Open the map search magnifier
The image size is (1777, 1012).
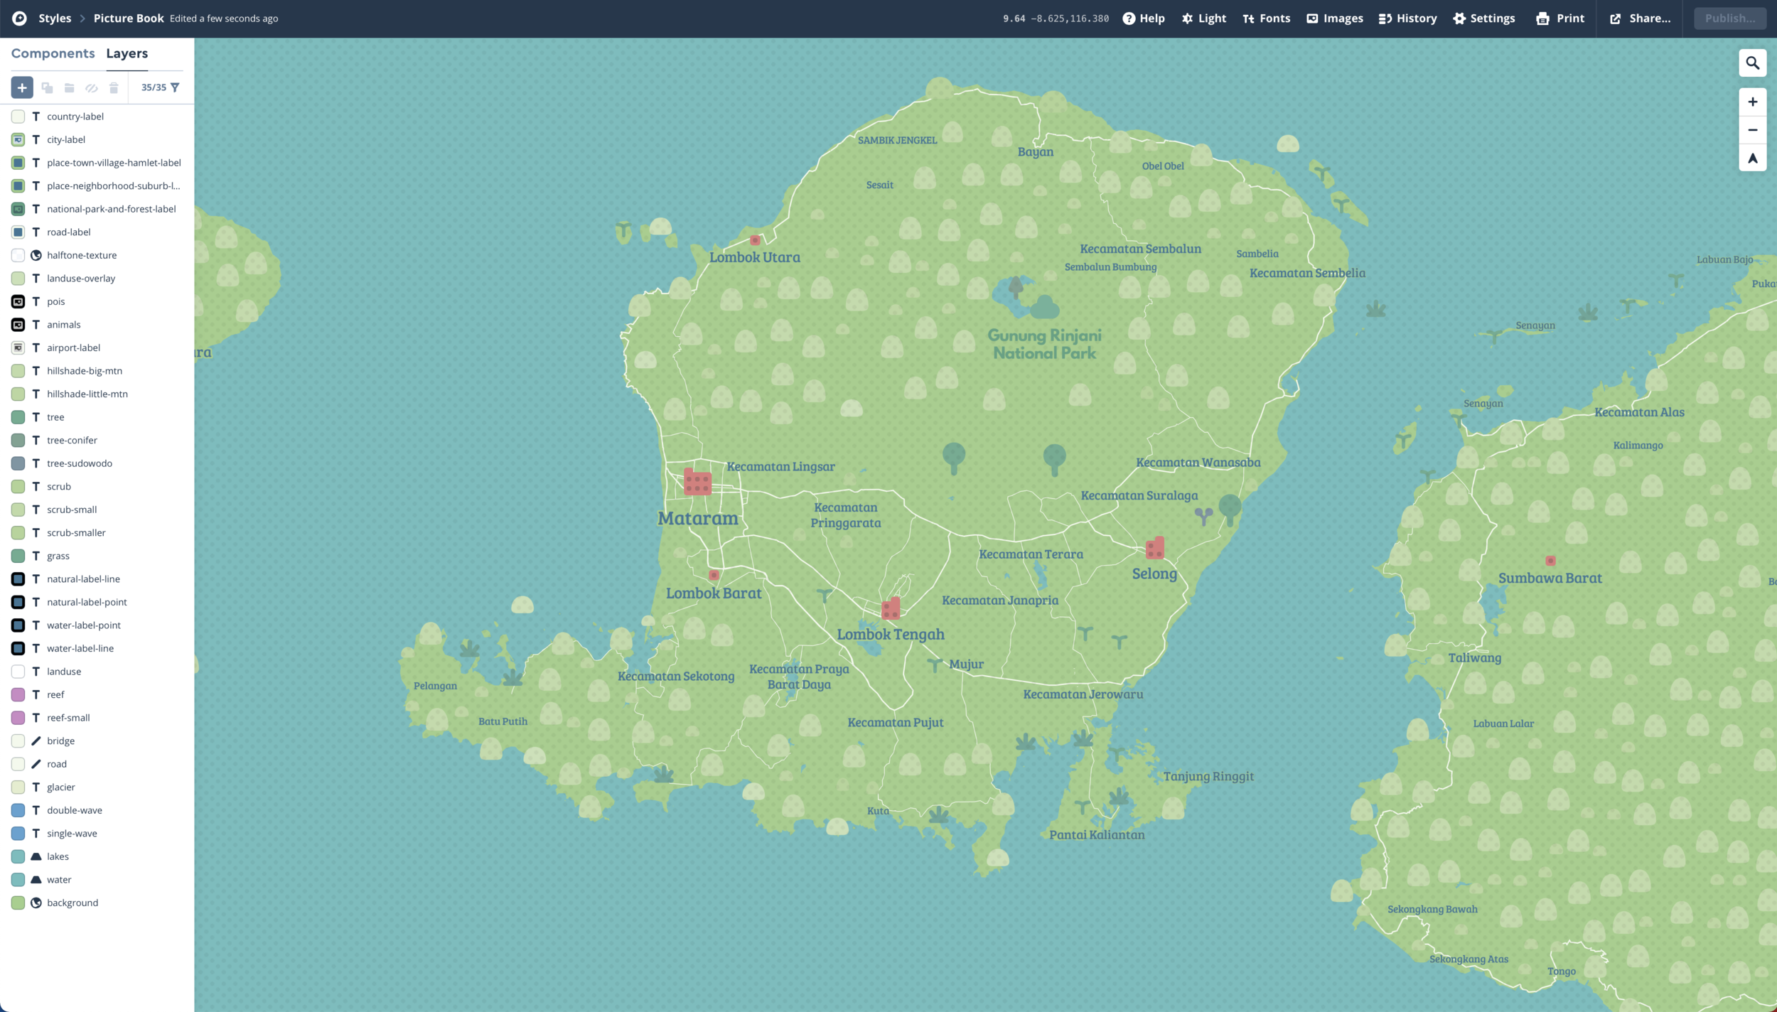(1752, 63)
